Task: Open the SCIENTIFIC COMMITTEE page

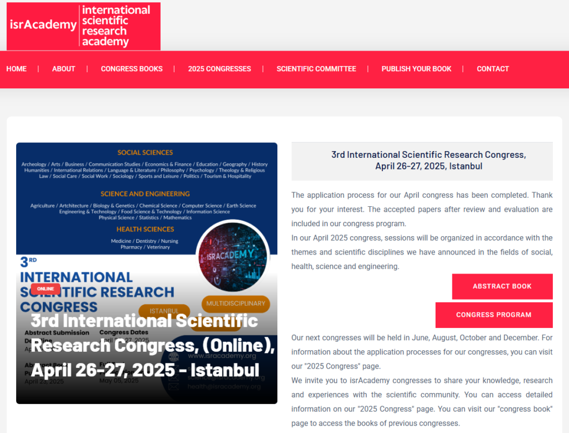Action: tap(316, 69)
